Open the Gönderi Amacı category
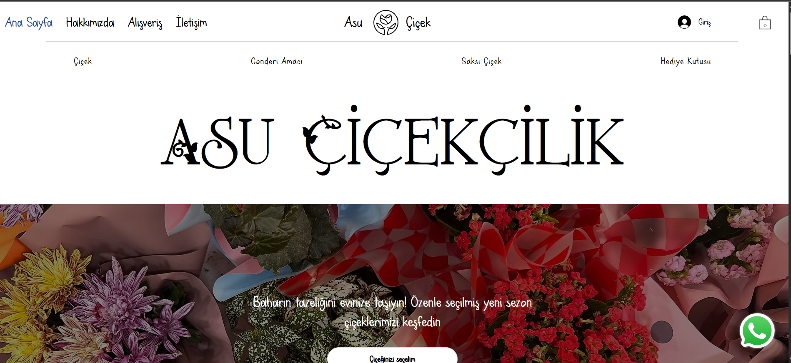This screenshot has height=363, width=791. [x=277, y=61]
